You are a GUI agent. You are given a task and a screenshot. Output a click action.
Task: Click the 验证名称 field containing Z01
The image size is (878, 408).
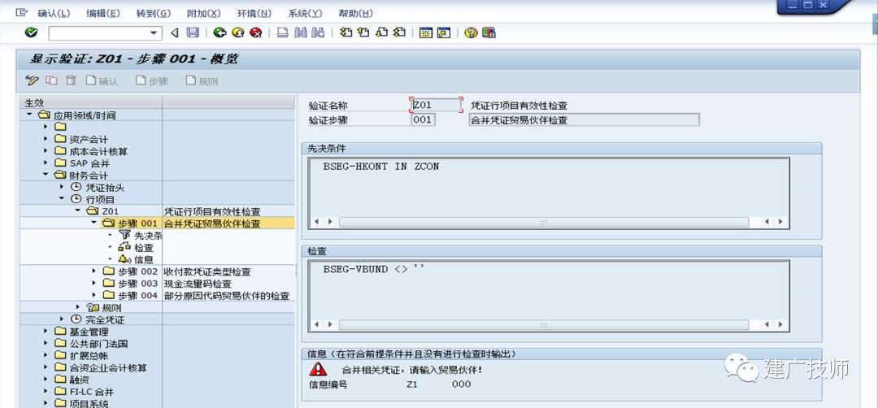pyautogui.click(x=437, y=105)
